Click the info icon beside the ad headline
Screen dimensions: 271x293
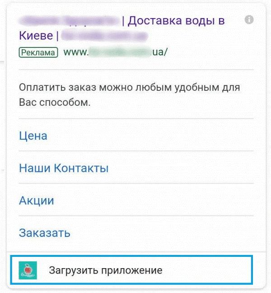[x=249, y=20]
